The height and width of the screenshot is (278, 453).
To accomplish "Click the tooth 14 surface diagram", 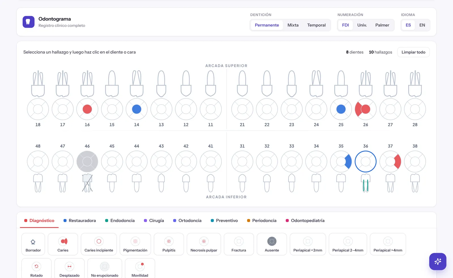I will [136, 109].
